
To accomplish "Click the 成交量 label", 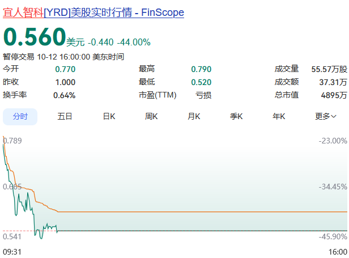I will [287, 69].
